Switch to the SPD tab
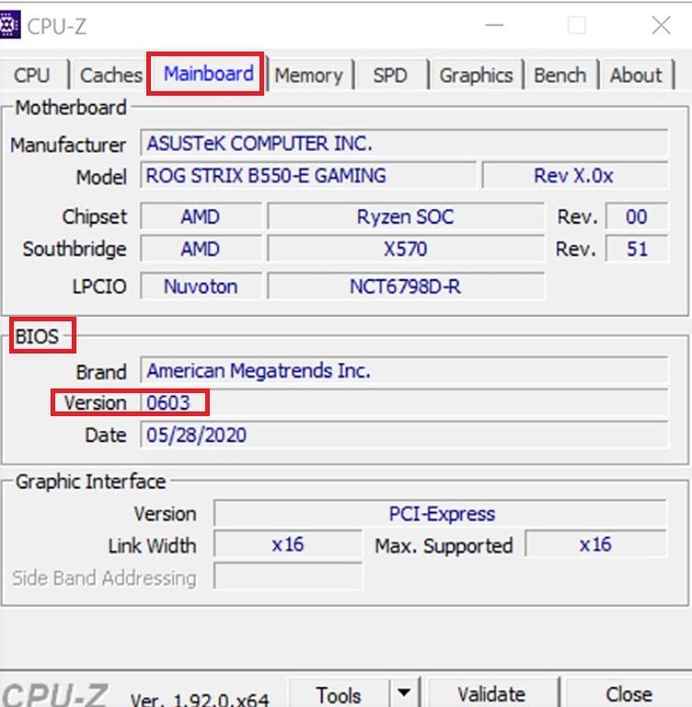The height and width of the screenshot is (707, 692). pyautogui.click(x=390, y=75)
